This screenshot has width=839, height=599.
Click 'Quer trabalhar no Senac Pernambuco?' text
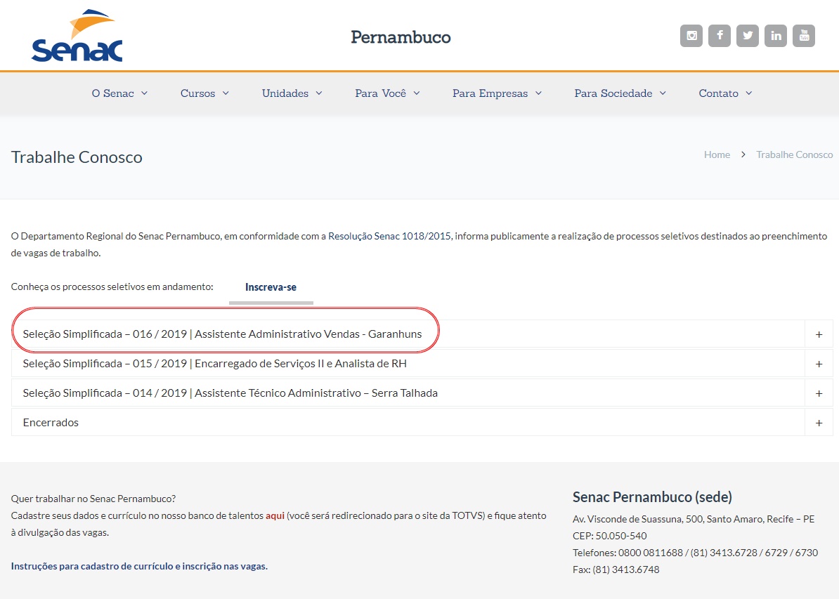[x=93, y=499]
